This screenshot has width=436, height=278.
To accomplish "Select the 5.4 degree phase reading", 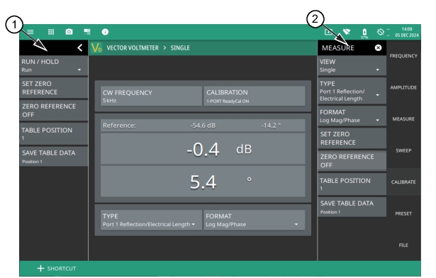I will coord(203,182).
